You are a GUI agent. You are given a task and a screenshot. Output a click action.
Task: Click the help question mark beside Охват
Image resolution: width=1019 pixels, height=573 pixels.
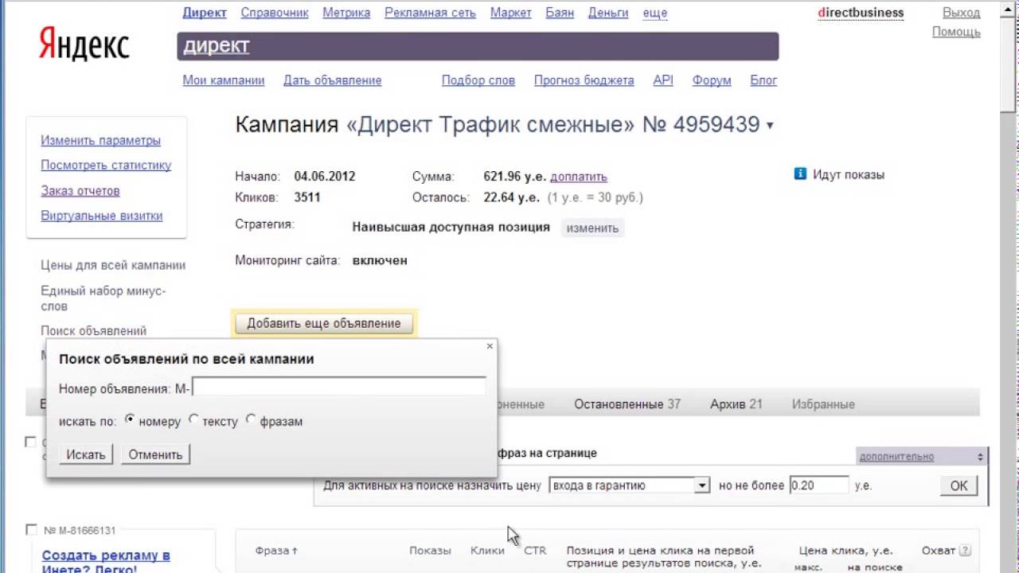point(965,551)
